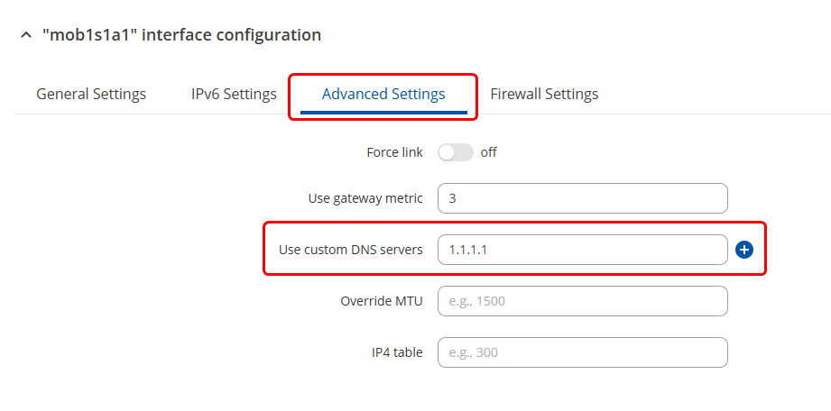Click into the Override MTU field
The height and width of the screenshot is (411, 831).
click(x=582, y=301)
